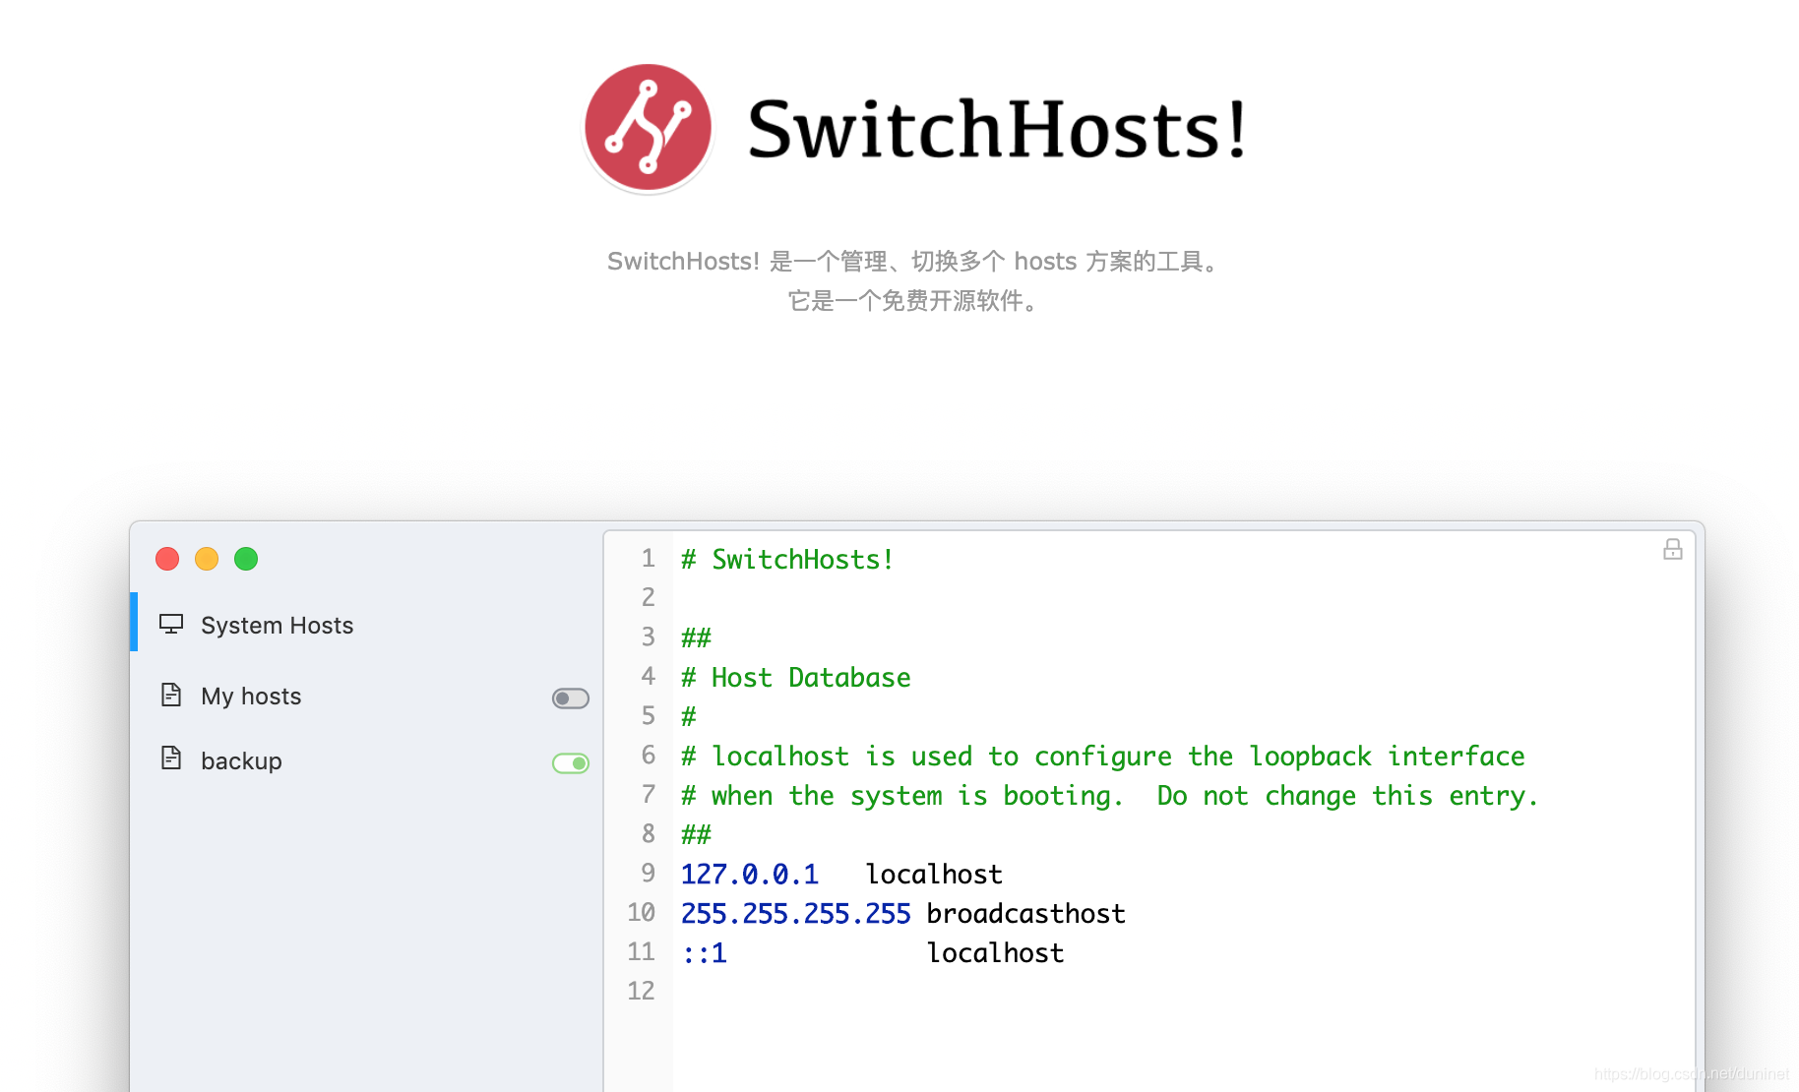Click the document icon beside My hosts
The height and width of the screenshot is (1092, 1799).
tap(171, 696)
